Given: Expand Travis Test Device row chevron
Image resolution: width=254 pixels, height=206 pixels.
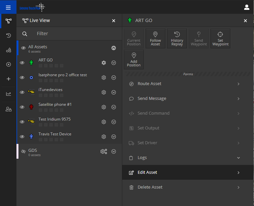Looking at the screenshot, I should click(x=114, y=137).
